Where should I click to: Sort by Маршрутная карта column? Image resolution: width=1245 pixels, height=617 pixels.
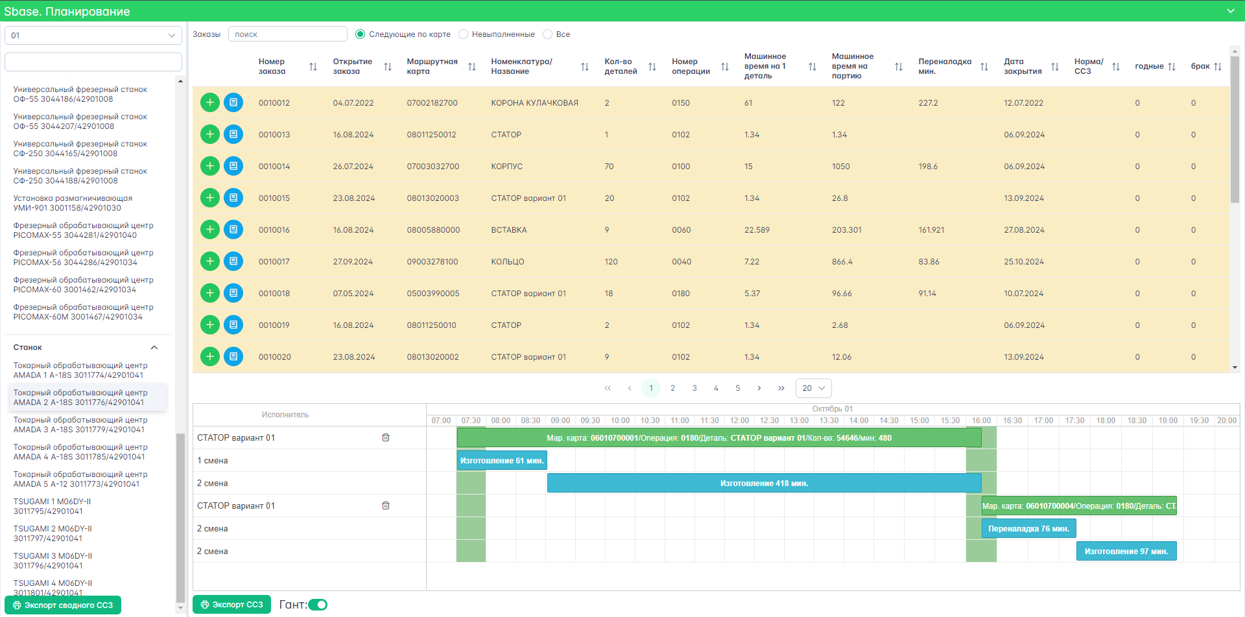pyautogui.click(x=472, y=67)
